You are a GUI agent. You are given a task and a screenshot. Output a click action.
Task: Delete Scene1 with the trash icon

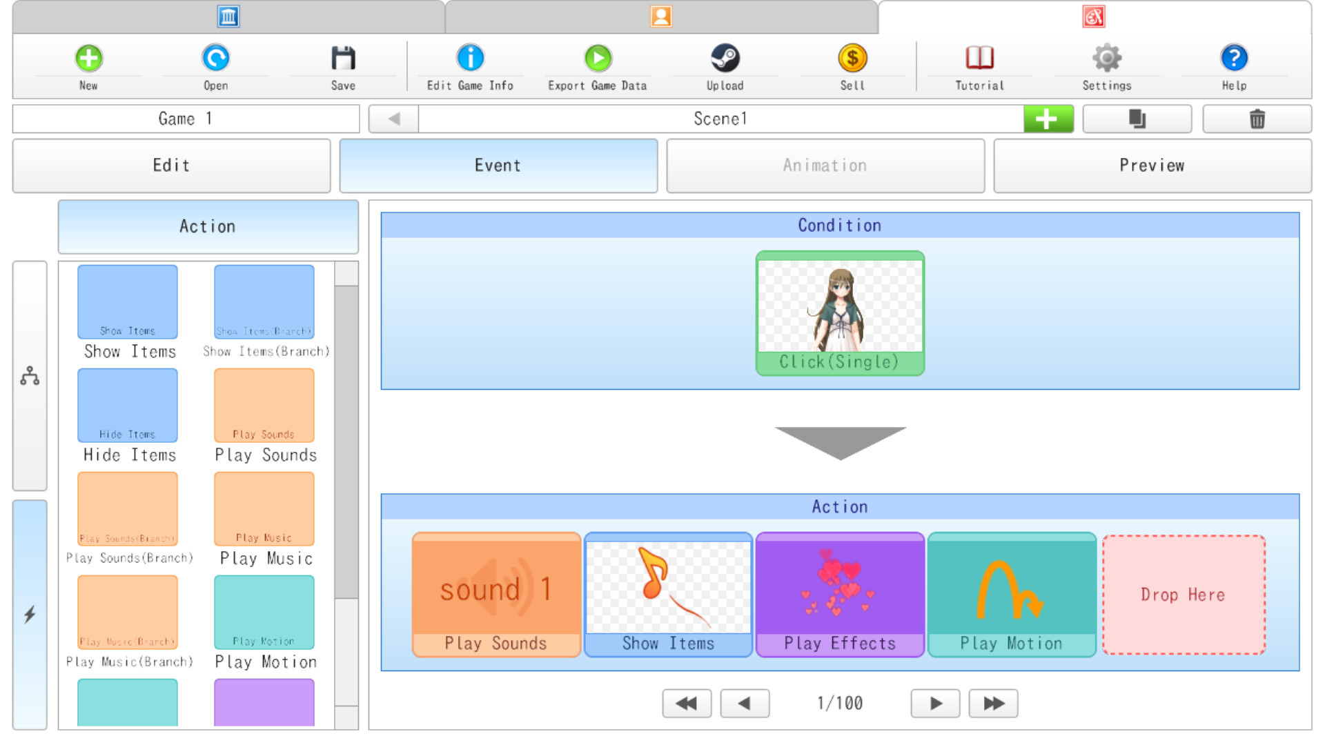coord(1257,118)
